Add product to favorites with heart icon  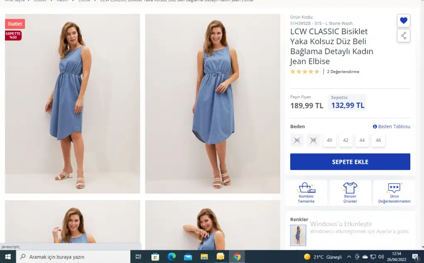coord(403,21)
